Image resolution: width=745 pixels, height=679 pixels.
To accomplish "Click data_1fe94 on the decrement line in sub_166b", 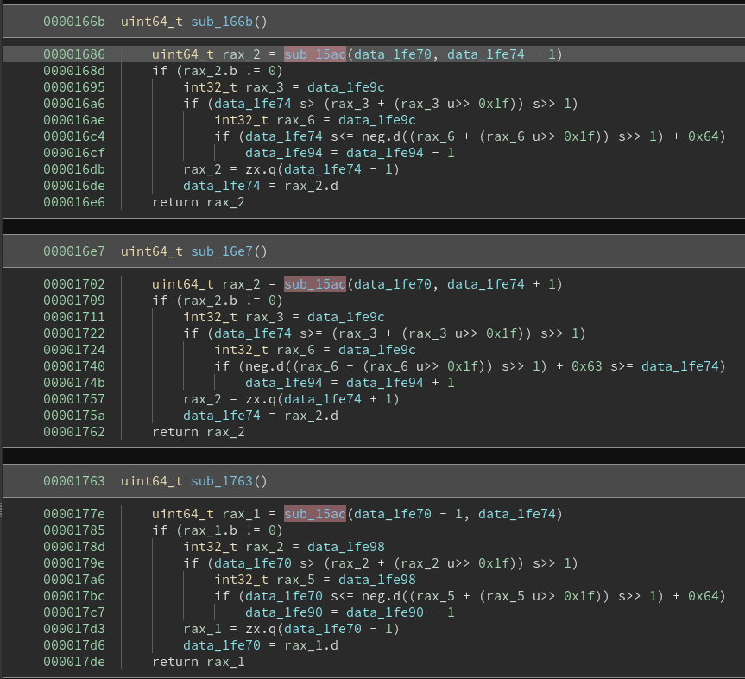I will point(282,152).
